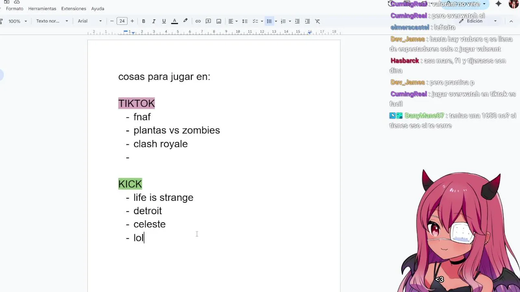Image resolution: width=520 pixels, height=292 pixels.
Task: Open the Edición mode dropdown
Action: point(478,21)
